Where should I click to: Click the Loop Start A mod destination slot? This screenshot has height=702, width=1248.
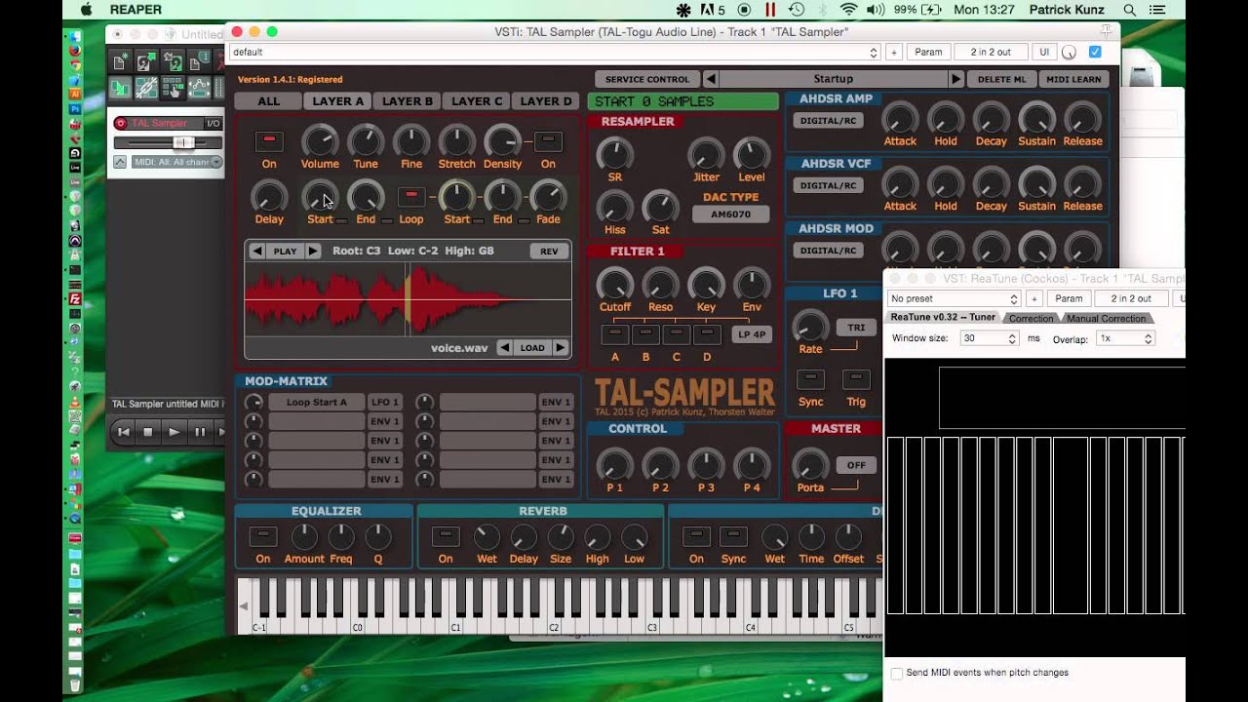(x=316, y=402)
